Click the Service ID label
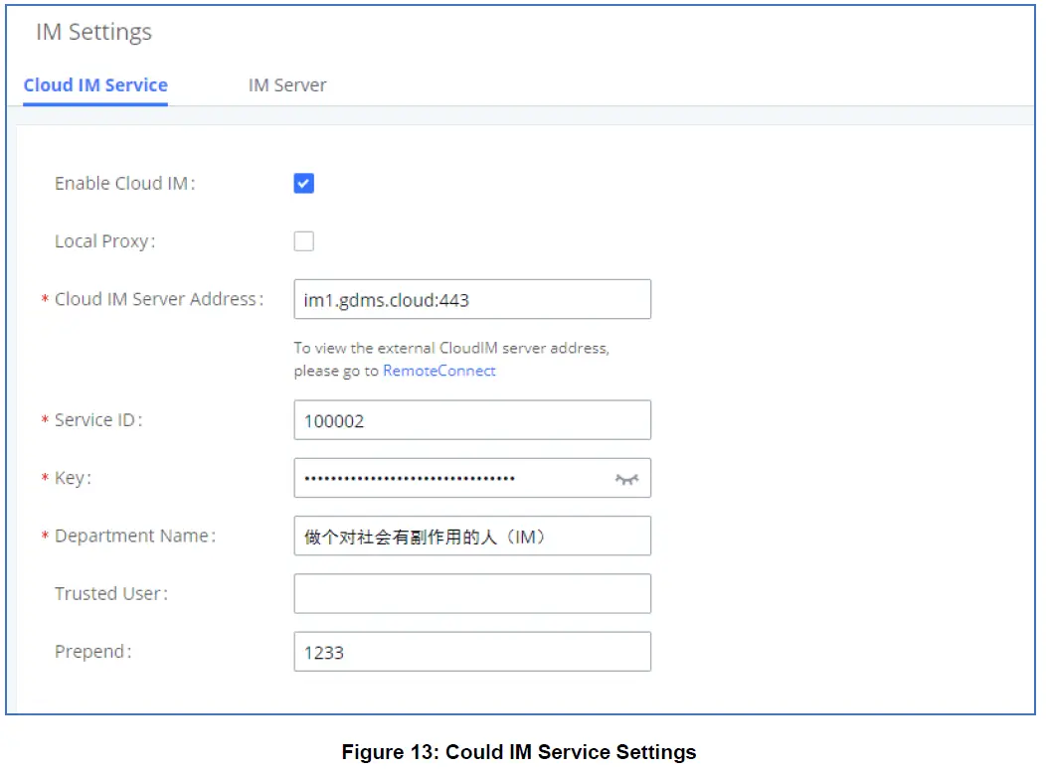 [98, 420]
